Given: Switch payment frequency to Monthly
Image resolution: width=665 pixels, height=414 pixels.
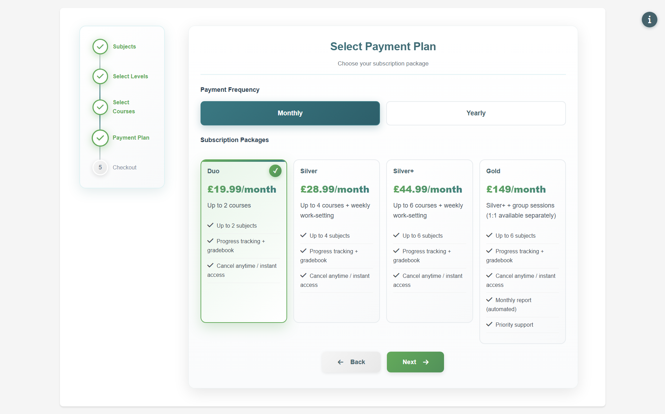Looking at the screenshot, I should [290, 113].
